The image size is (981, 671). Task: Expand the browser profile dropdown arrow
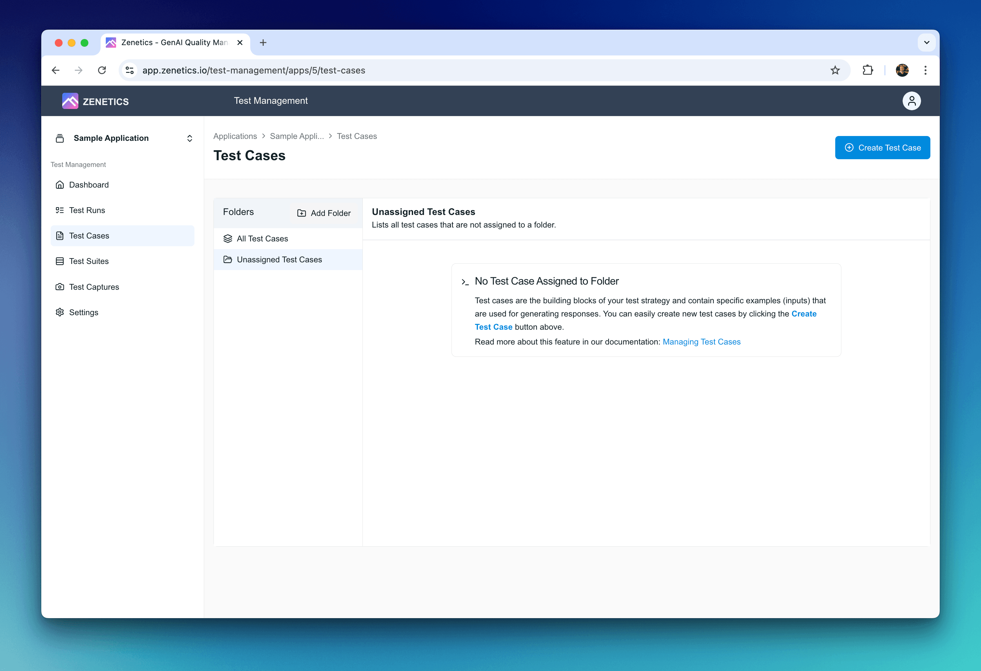(926, 42)
